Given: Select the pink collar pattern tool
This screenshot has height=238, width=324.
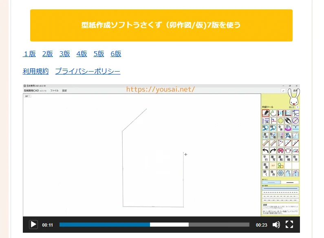Looking at the screenshot, I should pos(281,151).
